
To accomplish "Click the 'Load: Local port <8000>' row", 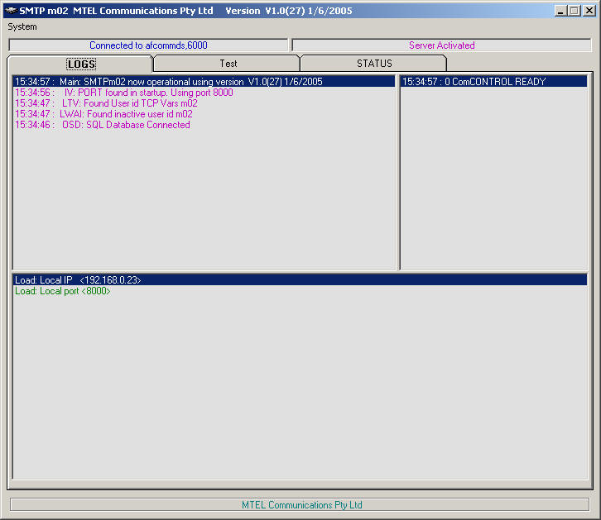I will [x=62, y=291].
